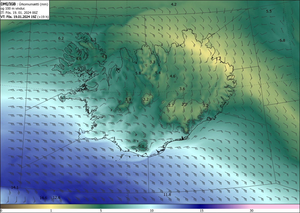Select the '30' tick on the legend

pos(252,211)
